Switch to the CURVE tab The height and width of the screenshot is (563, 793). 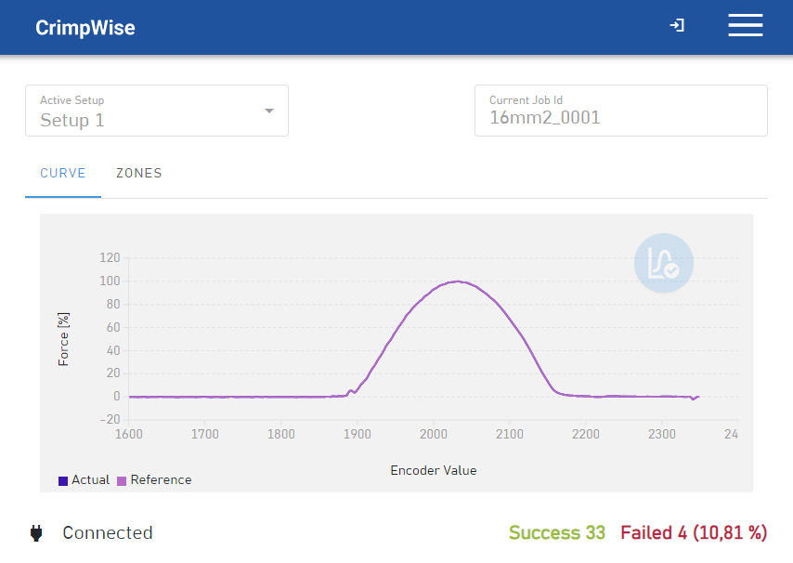(x=63, y=173)
